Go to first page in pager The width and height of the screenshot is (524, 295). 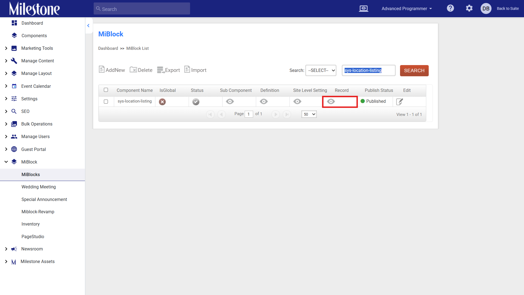click(210, 114)
